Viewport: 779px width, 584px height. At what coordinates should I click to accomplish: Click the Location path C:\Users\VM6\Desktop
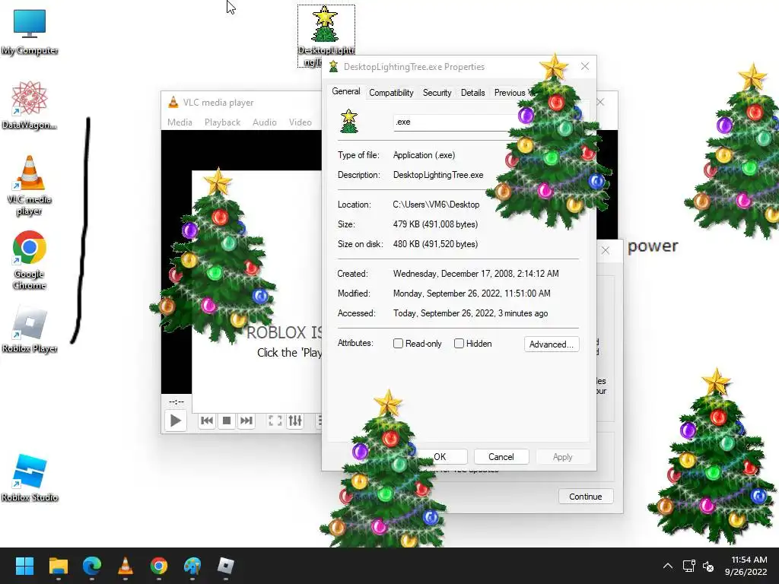pos(436,204)
